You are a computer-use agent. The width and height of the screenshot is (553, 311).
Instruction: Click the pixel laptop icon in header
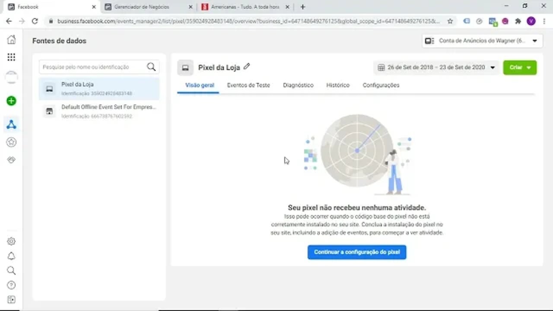185,68
